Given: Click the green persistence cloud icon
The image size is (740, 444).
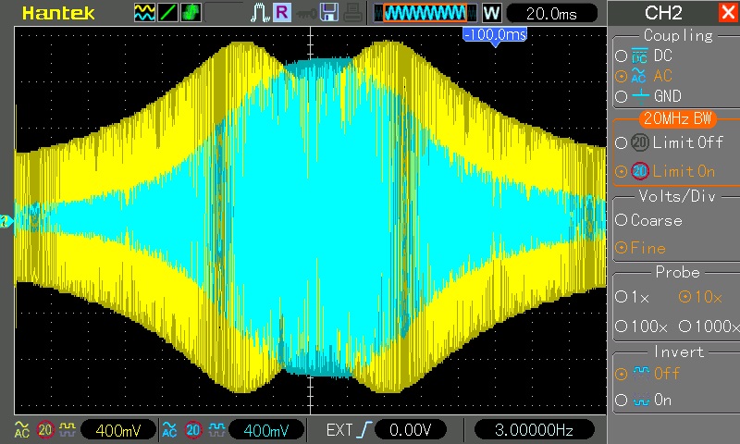Looking at the screenshot, I should pos(191,13).
